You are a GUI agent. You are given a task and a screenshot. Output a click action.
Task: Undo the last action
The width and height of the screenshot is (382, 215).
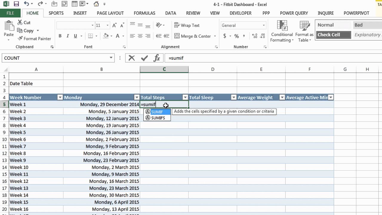(26, 4)
